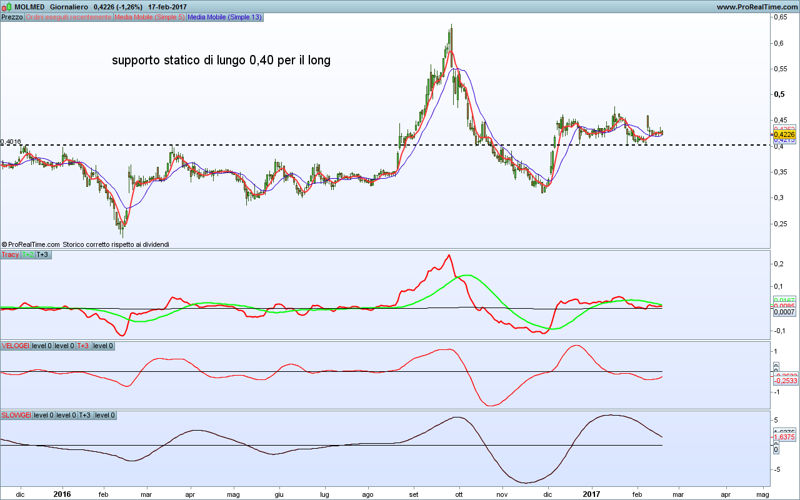Image resolution: width=800 pixels, height=500 pixels.
Task: Click the 2017 marker on the time axis
Action: click(591, 494)
